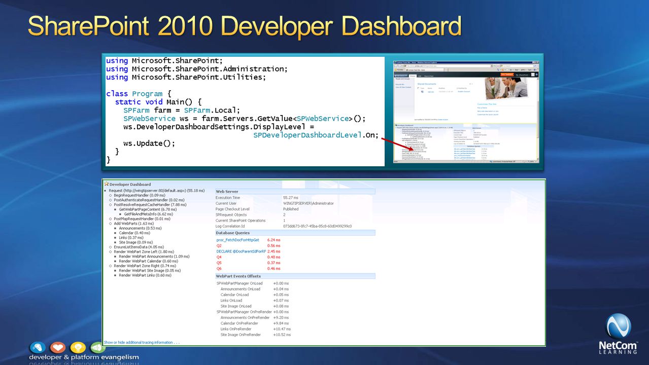Select the Request default.aspx root entry
The image size is (649, 365).
(x=156, y=191)
